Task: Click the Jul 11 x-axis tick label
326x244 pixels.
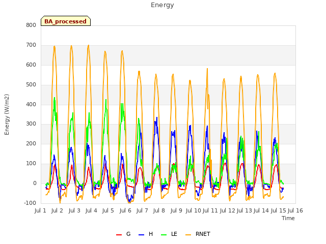Action: tap(210, 210)
